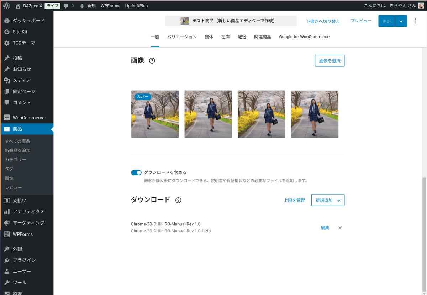Open the WordPress logo menu

pos(6,6)
